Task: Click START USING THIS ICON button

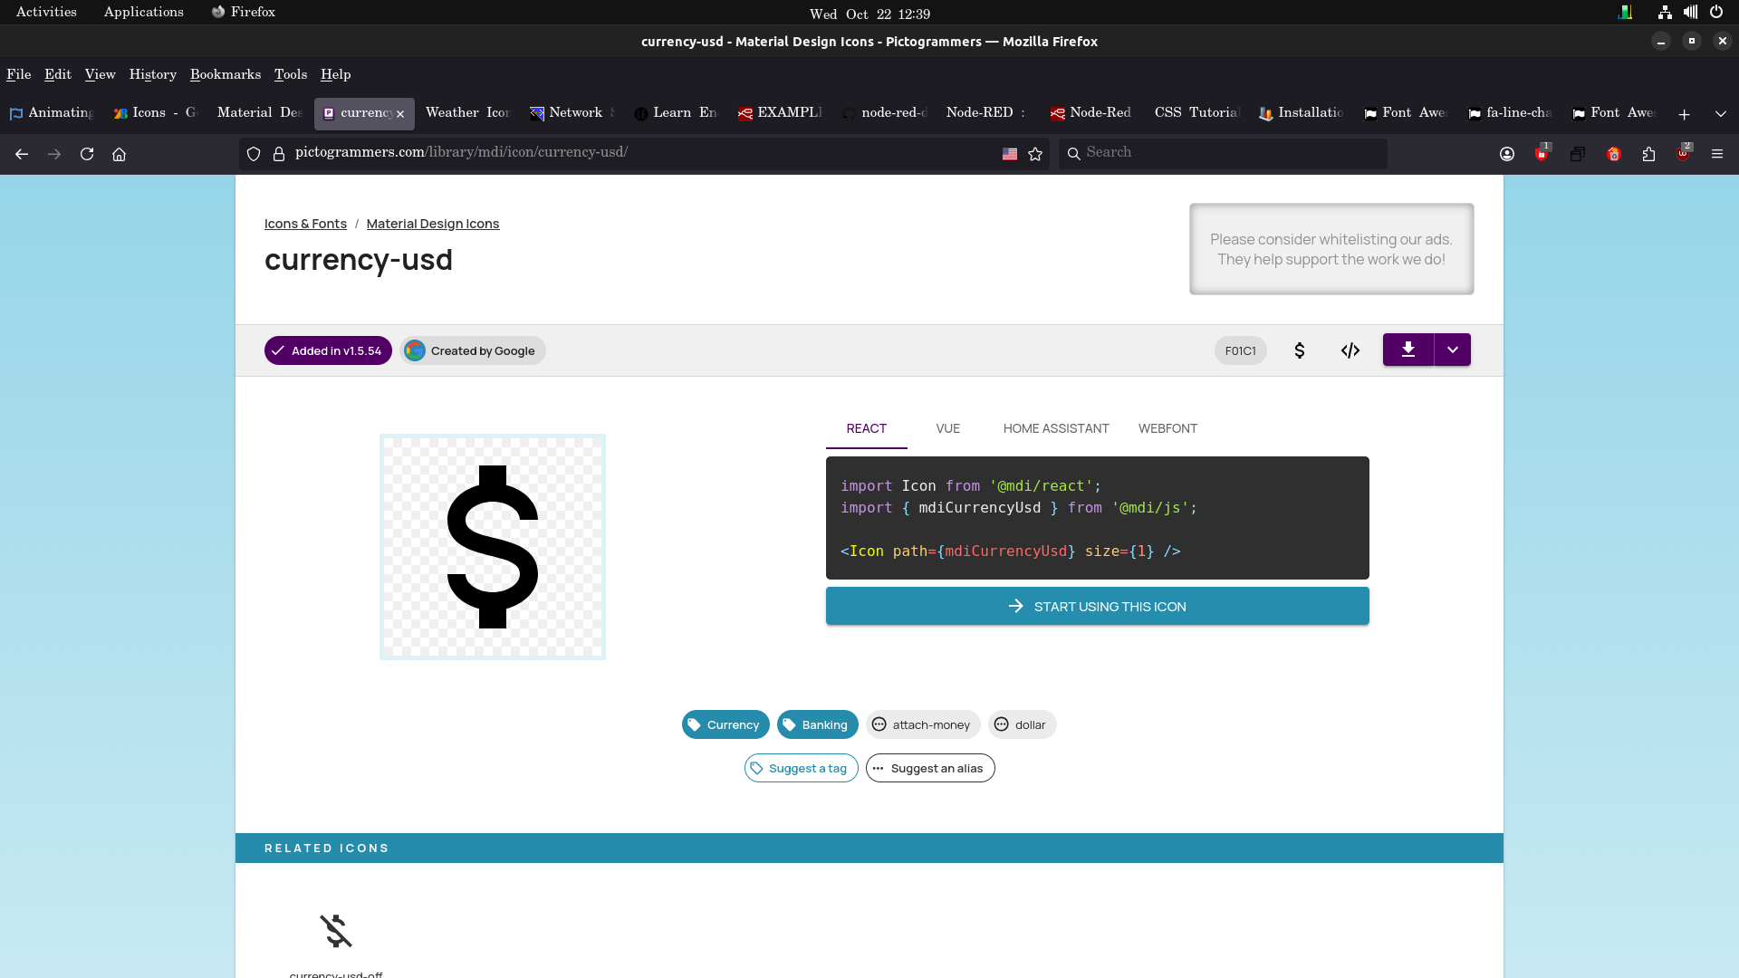Action: pos(1097,606)
